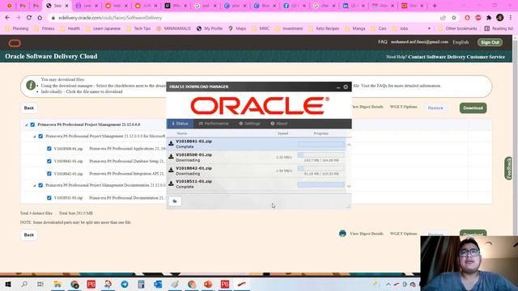The height and width of the screenshot is (291, 518).
Task: Open the browser extensions puzzle icon
Action: pyautogui.click(x=489, y=18)
